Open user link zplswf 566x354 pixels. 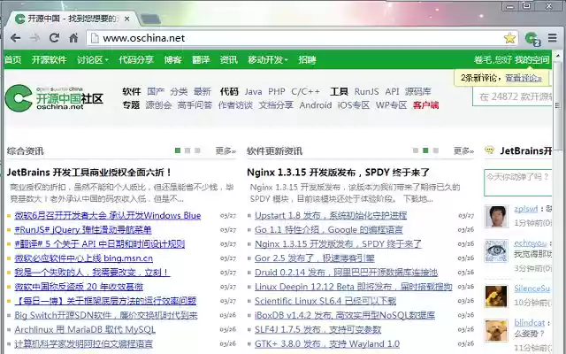coord(526,209)
